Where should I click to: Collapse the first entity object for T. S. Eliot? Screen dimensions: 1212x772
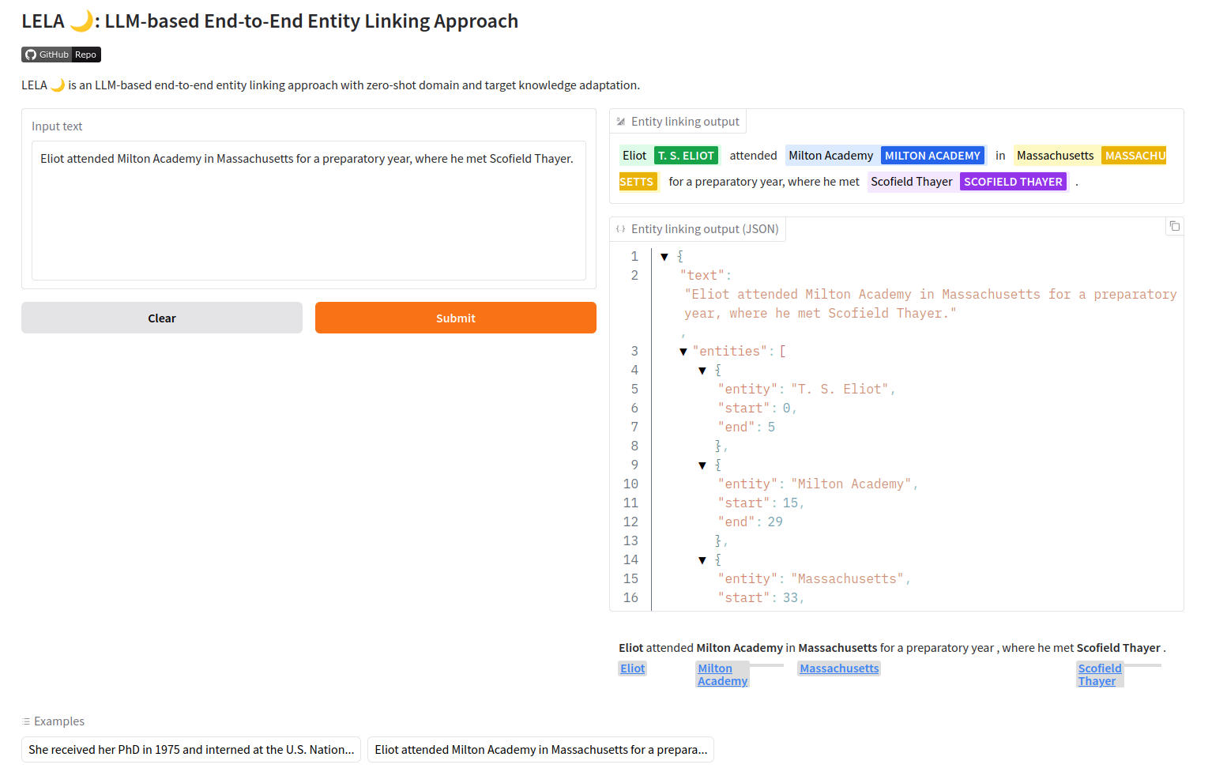pyautogui.click(x=702, y=370)
